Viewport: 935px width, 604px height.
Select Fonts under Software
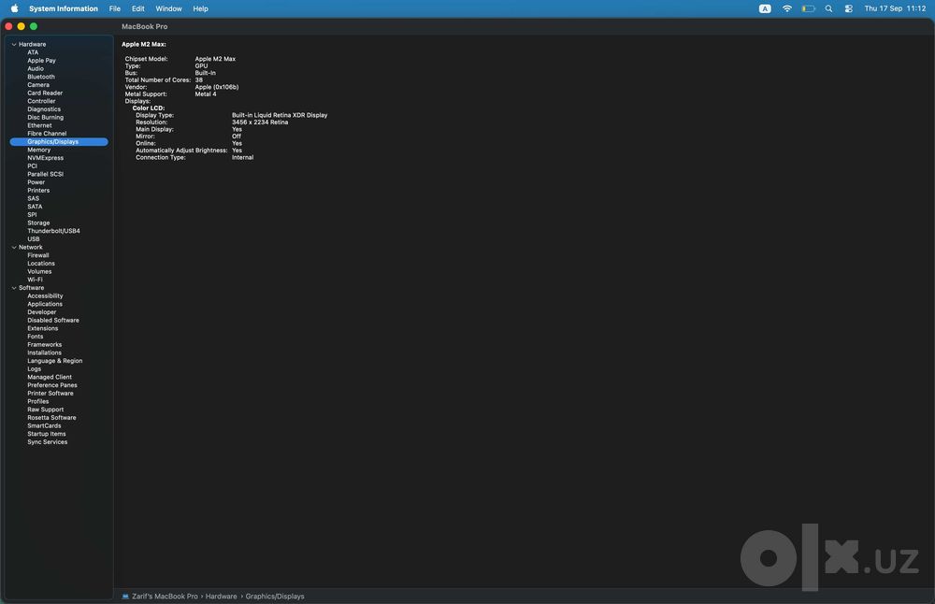pos(36,337)
